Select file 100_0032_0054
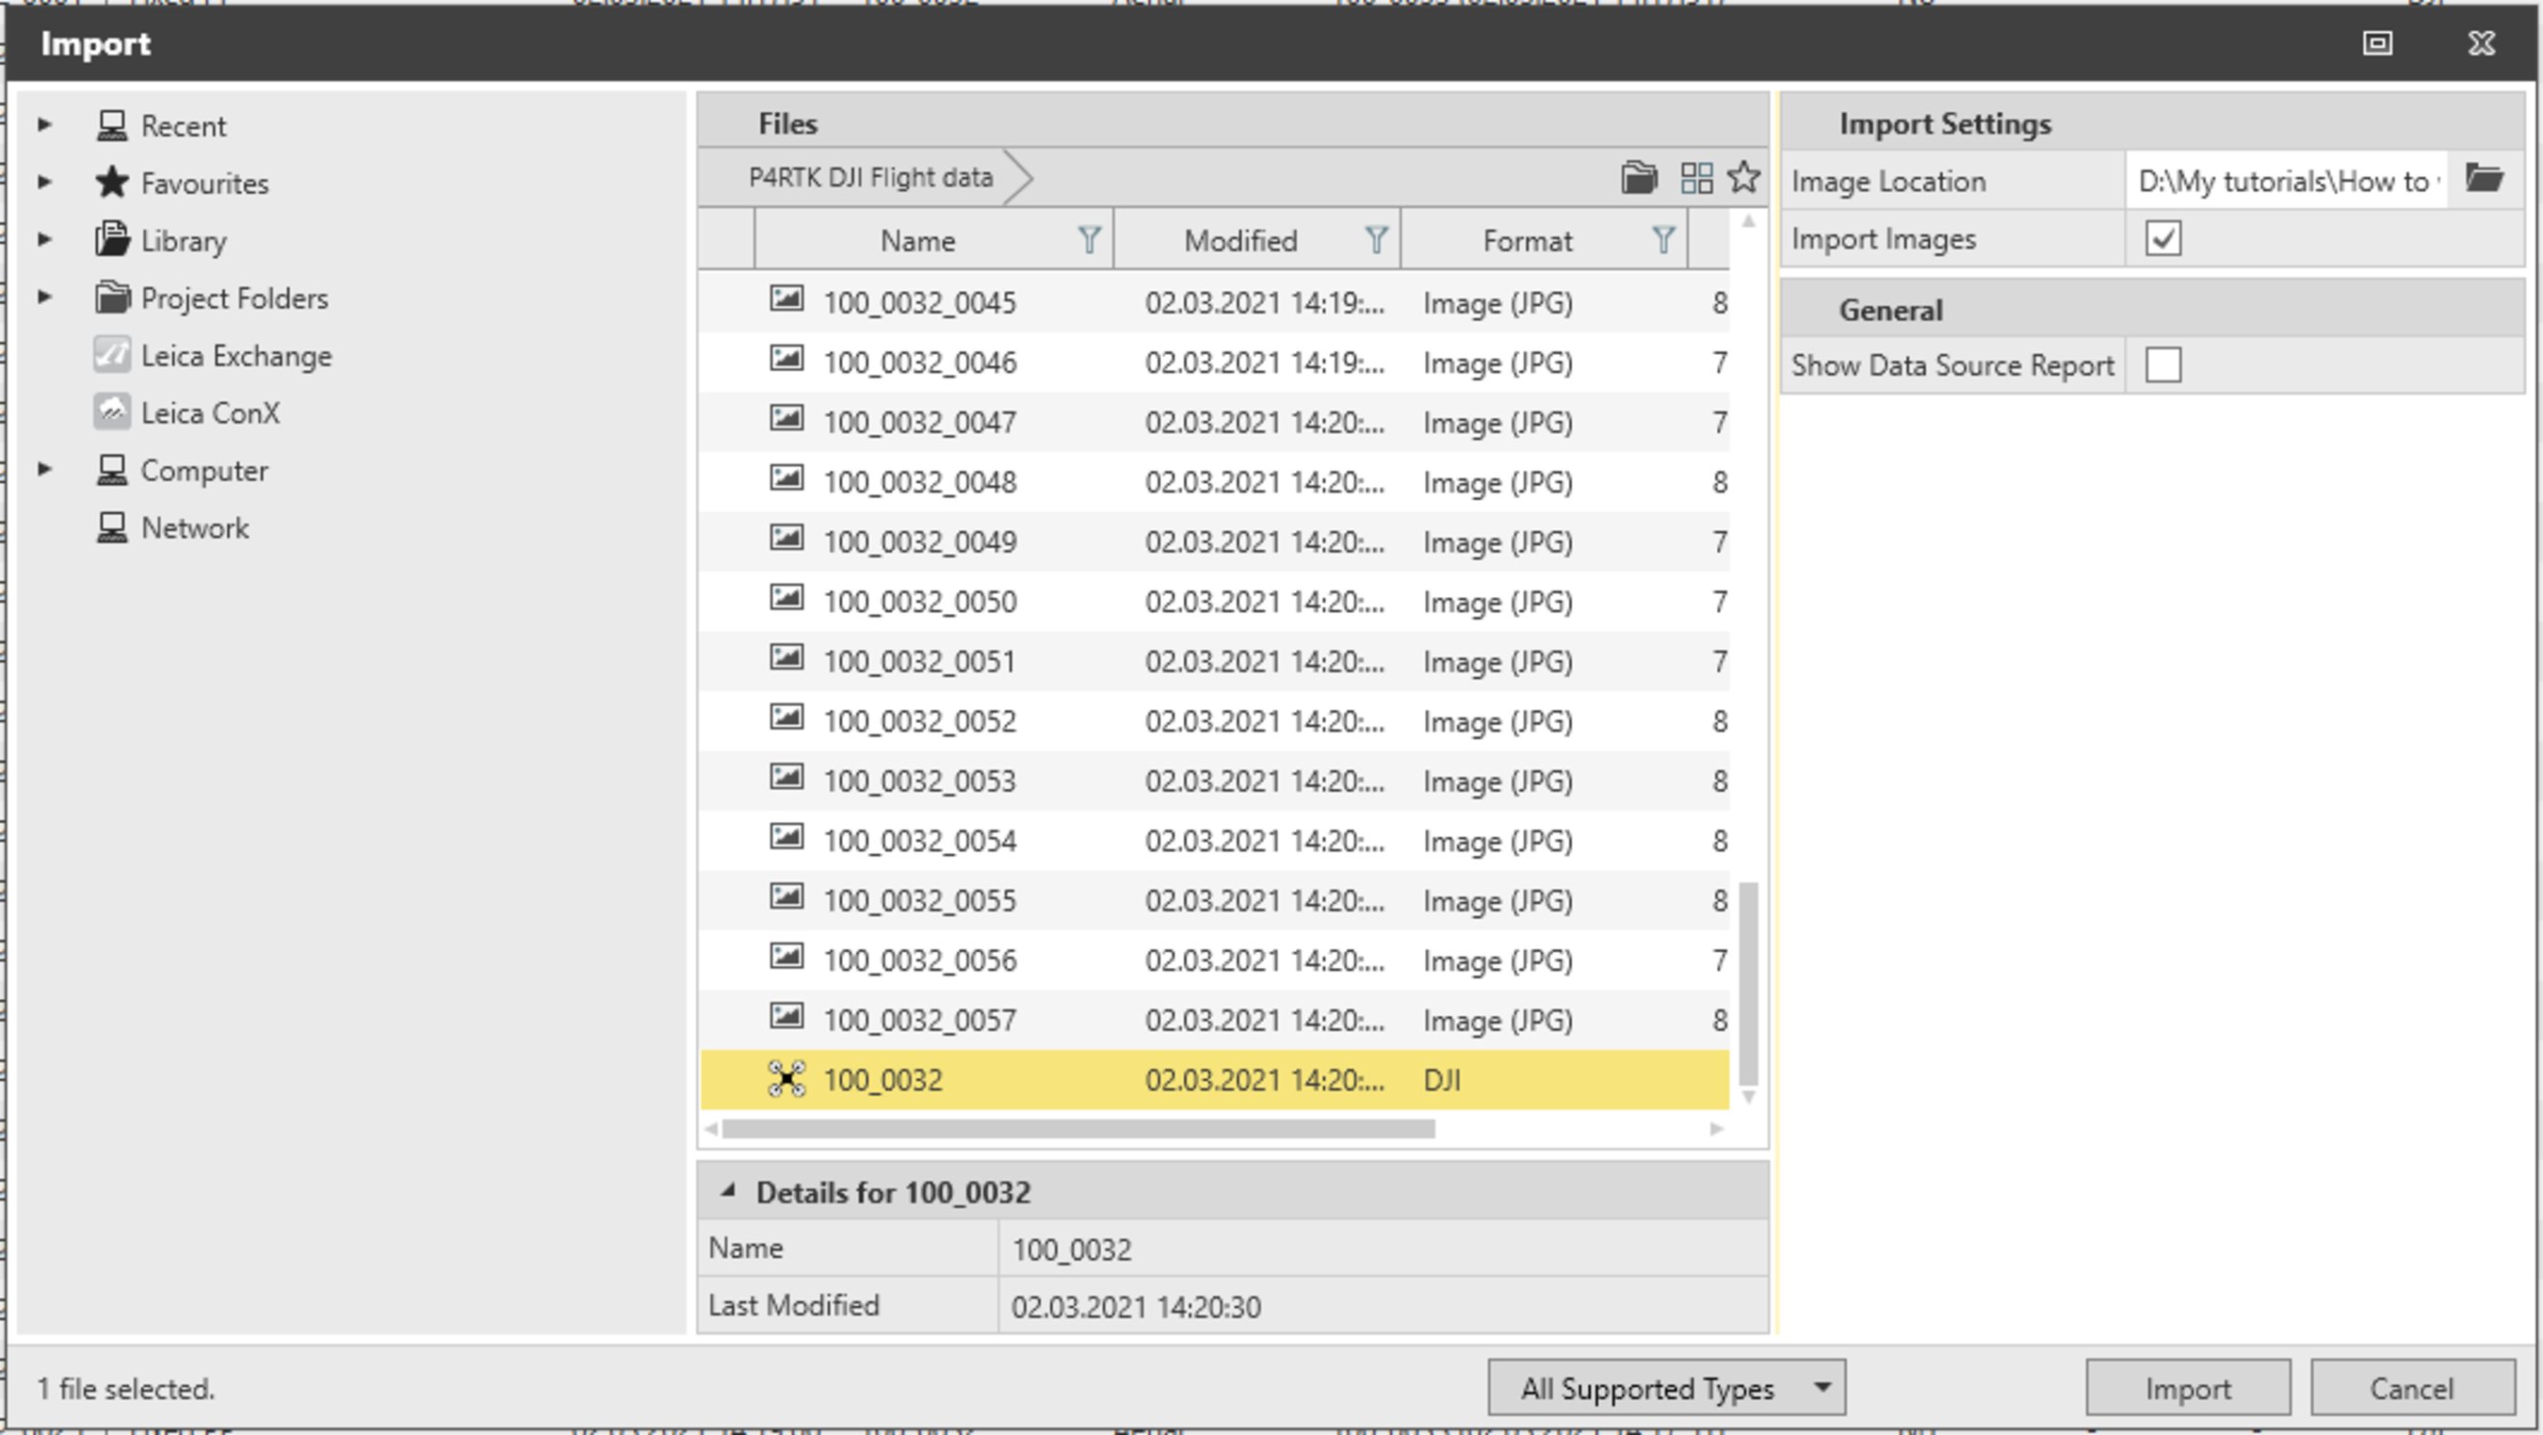This screenshot has height=1435, width=2543. (x=1214, y=840)
